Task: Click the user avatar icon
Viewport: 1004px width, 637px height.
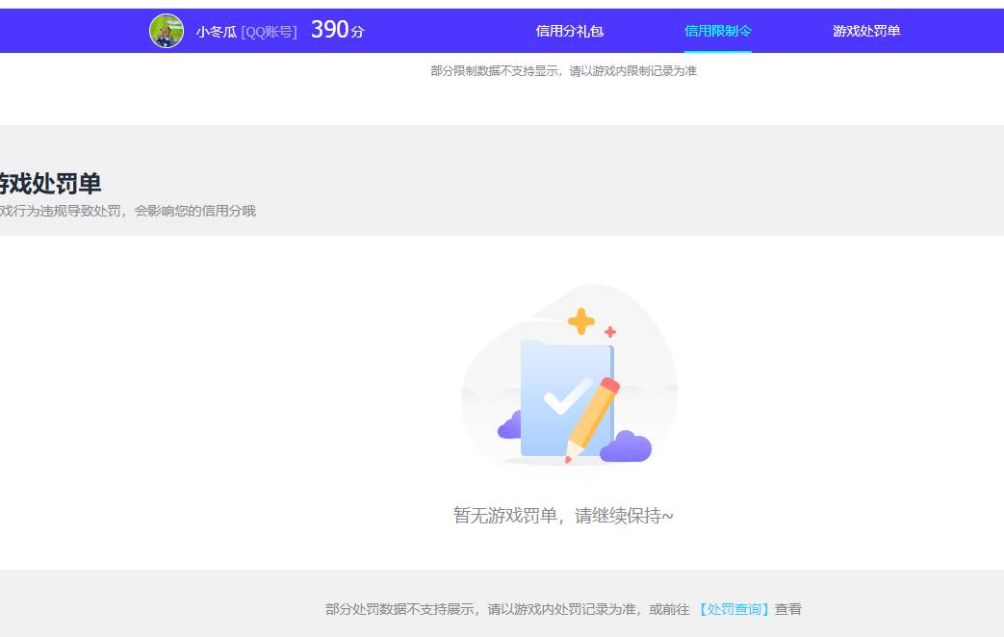Action: pos(166,30)
